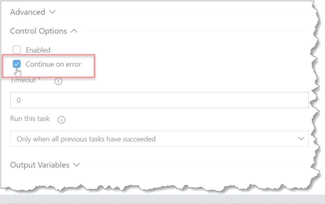Click the Control Options heading
Image resolution: width=325 pixels, height=204 pixels.
tap(38, 31)
